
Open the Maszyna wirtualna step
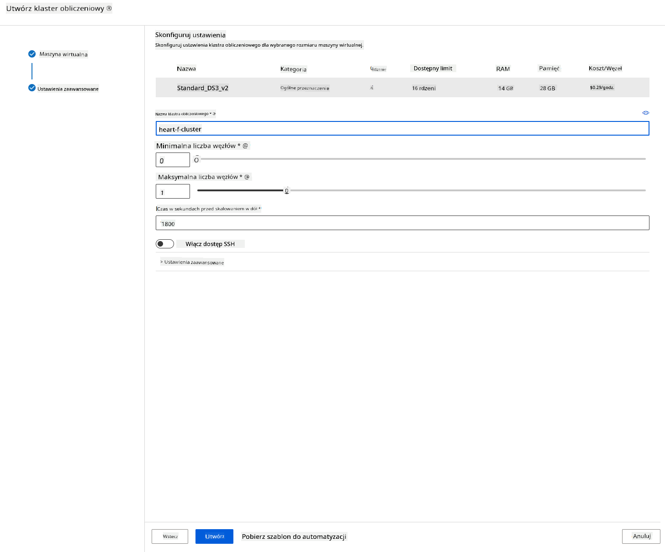pyautogui.click(x=63, y=54)
